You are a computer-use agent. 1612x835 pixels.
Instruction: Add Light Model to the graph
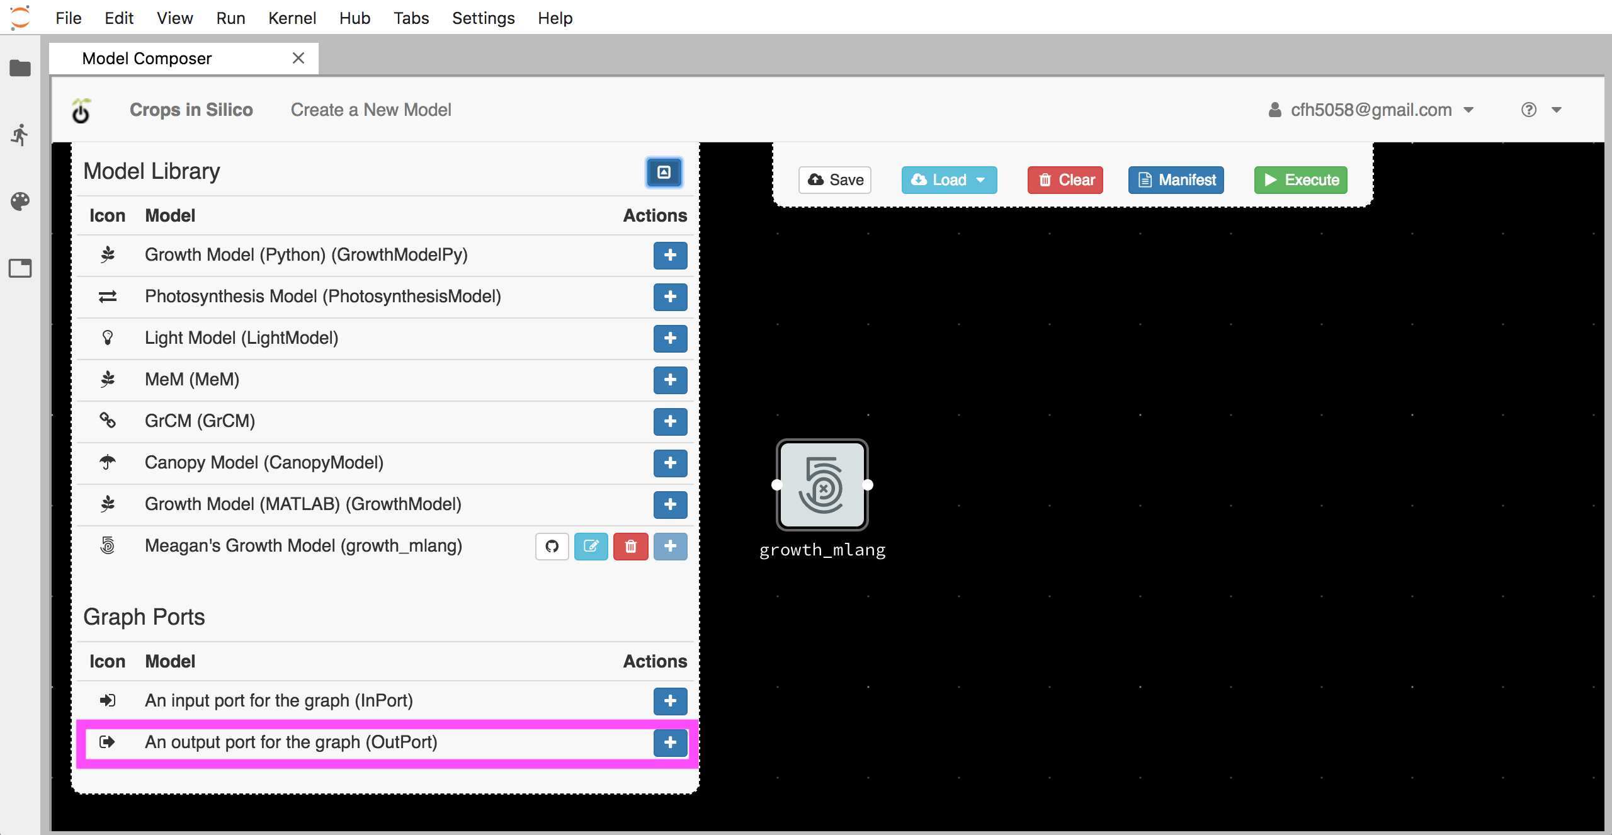tap(670, 338)
